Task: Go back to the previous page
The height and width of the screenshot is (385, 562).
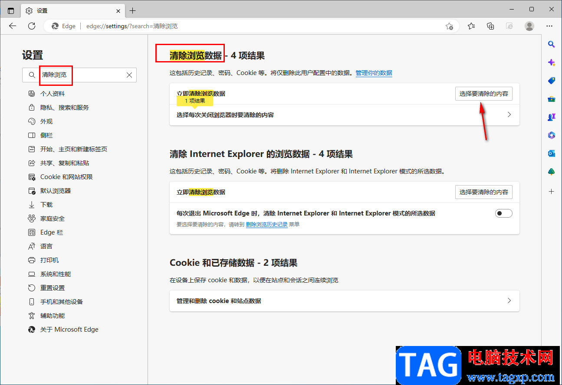Action: tap(13, 26)
